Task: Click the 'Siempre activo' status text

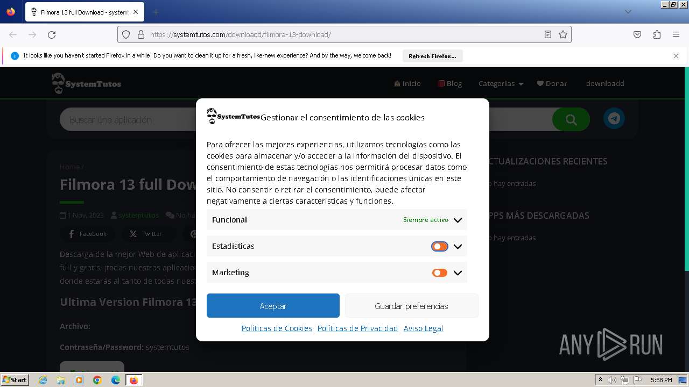Action: 426,220
